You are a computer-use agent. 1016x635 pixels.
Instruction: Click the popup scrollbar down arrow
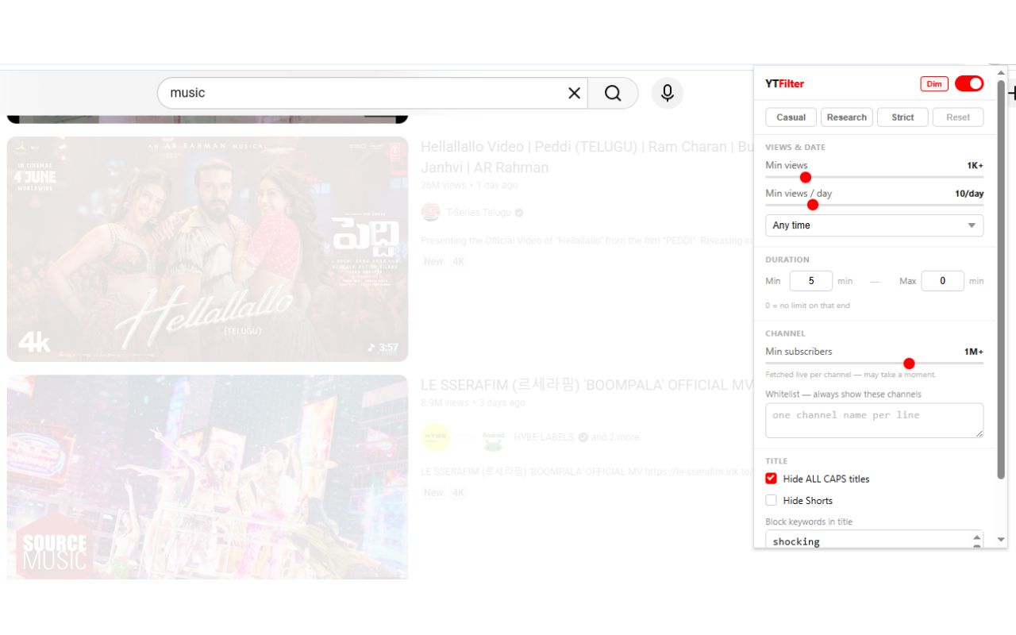point(1001,540)
